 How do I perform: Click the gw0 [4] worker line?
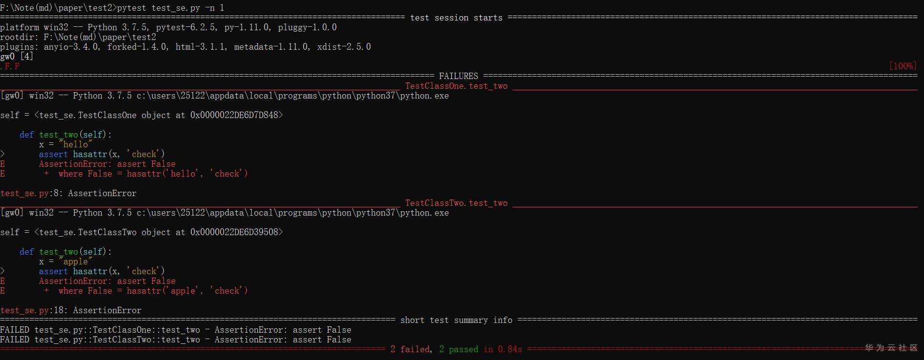pyautogui.click(x=17, y=57)
